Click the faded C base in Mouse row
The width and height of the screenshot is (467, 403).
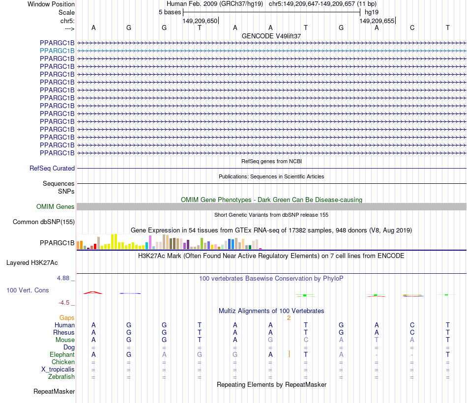point(306,340)
